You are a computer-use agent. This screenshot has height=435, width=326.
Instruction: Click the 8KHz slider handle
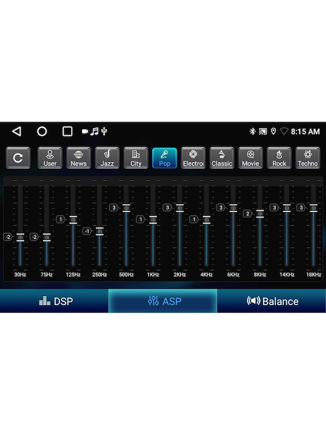260,214
